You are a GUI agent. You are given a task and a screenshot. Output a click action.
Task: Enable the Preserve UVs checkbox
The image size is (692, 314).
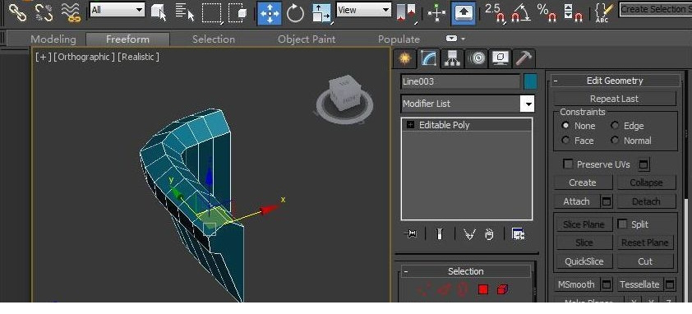(x=568, y=164)
